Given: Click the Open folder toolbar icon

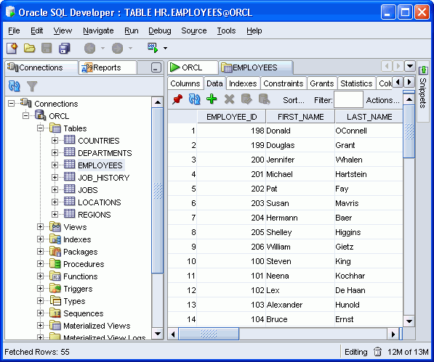Looking at the screenshot, I should tap(29, 49).
